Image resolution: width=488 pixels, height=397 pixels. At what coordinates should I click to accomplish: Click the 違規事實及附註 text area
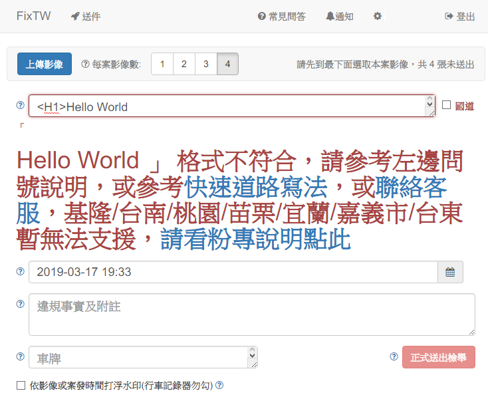pos(252,315)
